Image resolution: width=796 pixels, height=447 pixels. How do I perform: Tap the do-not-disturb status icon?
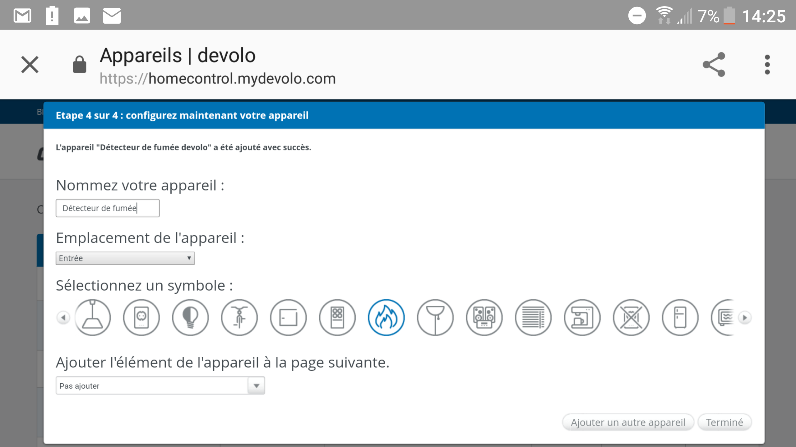pos(637,16)
